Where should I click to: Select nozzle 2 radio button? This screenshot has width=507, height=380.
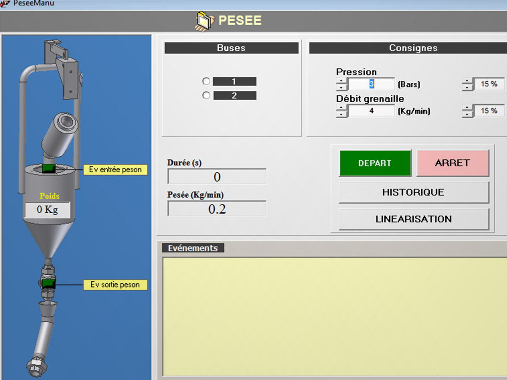click(x=206, y=96)
